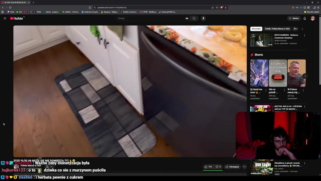The height and width of the screenshot is (181, 321).
Task: Open the account avatar menu
Action: [313, 18]
